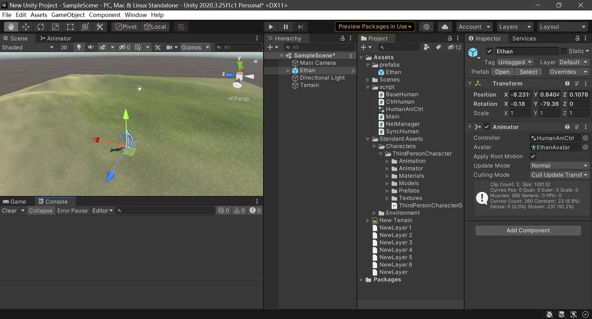592x319 pixels.
Task: Click the scene orientation gizmo
Action: point(239,75)
